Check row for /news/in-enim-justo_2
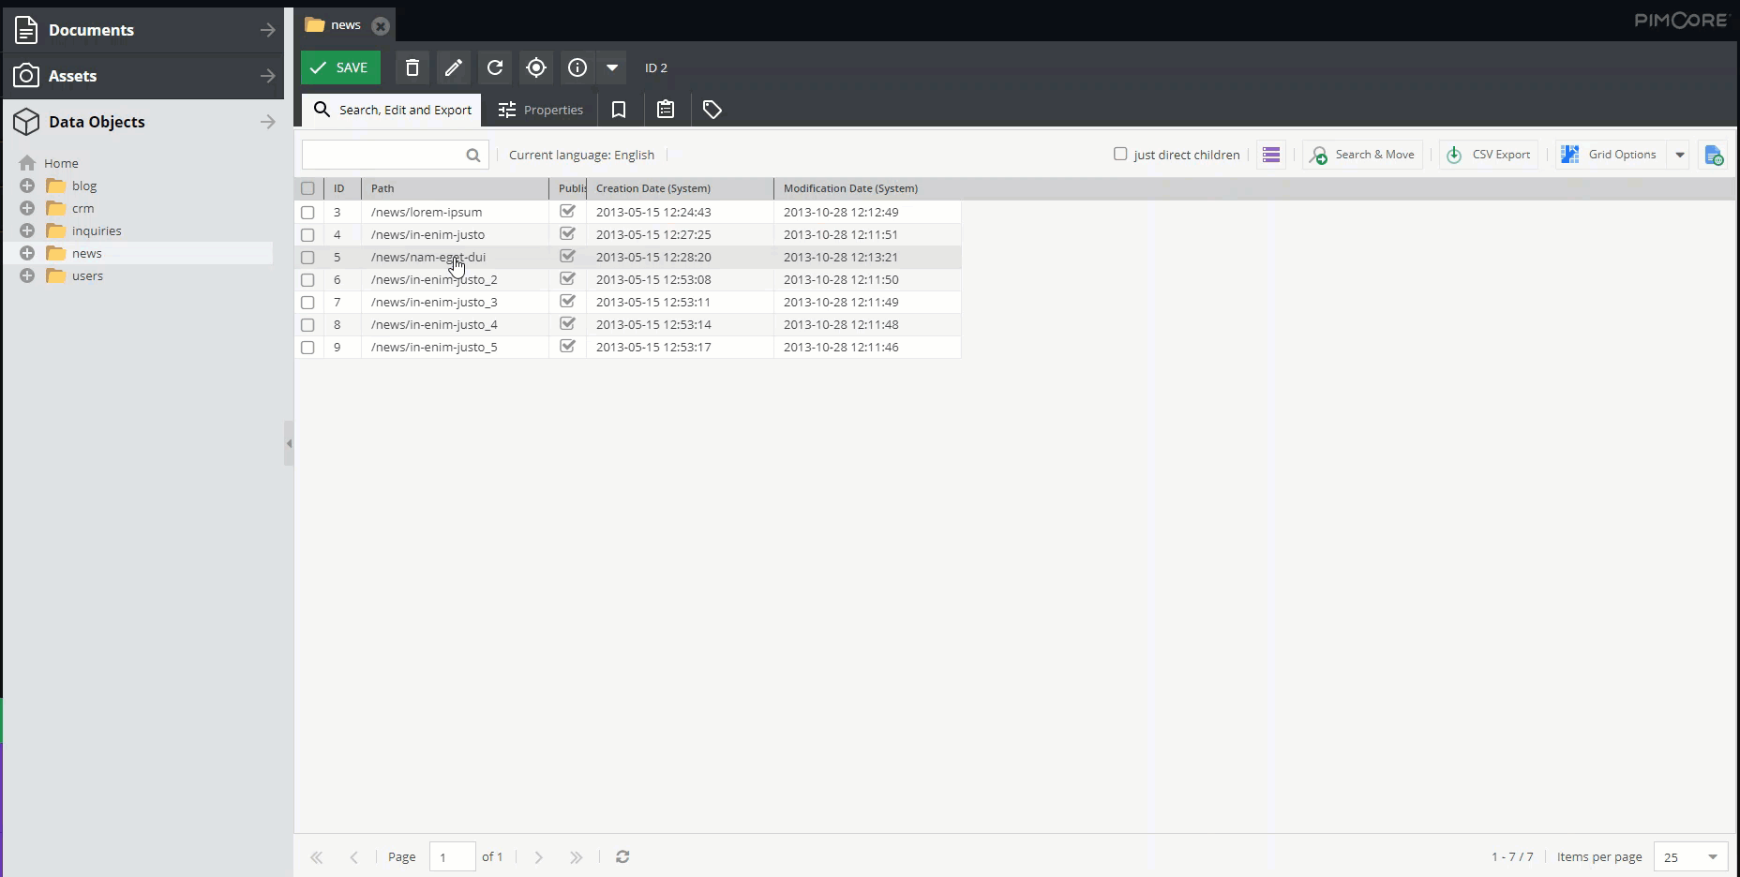Image resolution: width=1740 pixels, height=877 pixels. 307,280
